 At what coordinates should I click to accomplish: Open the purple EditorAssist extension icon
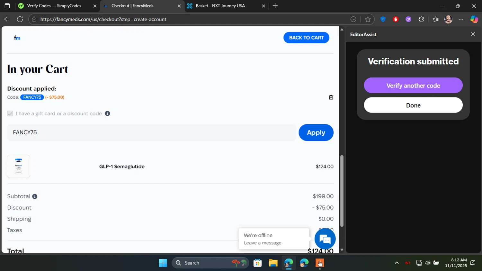408,19
